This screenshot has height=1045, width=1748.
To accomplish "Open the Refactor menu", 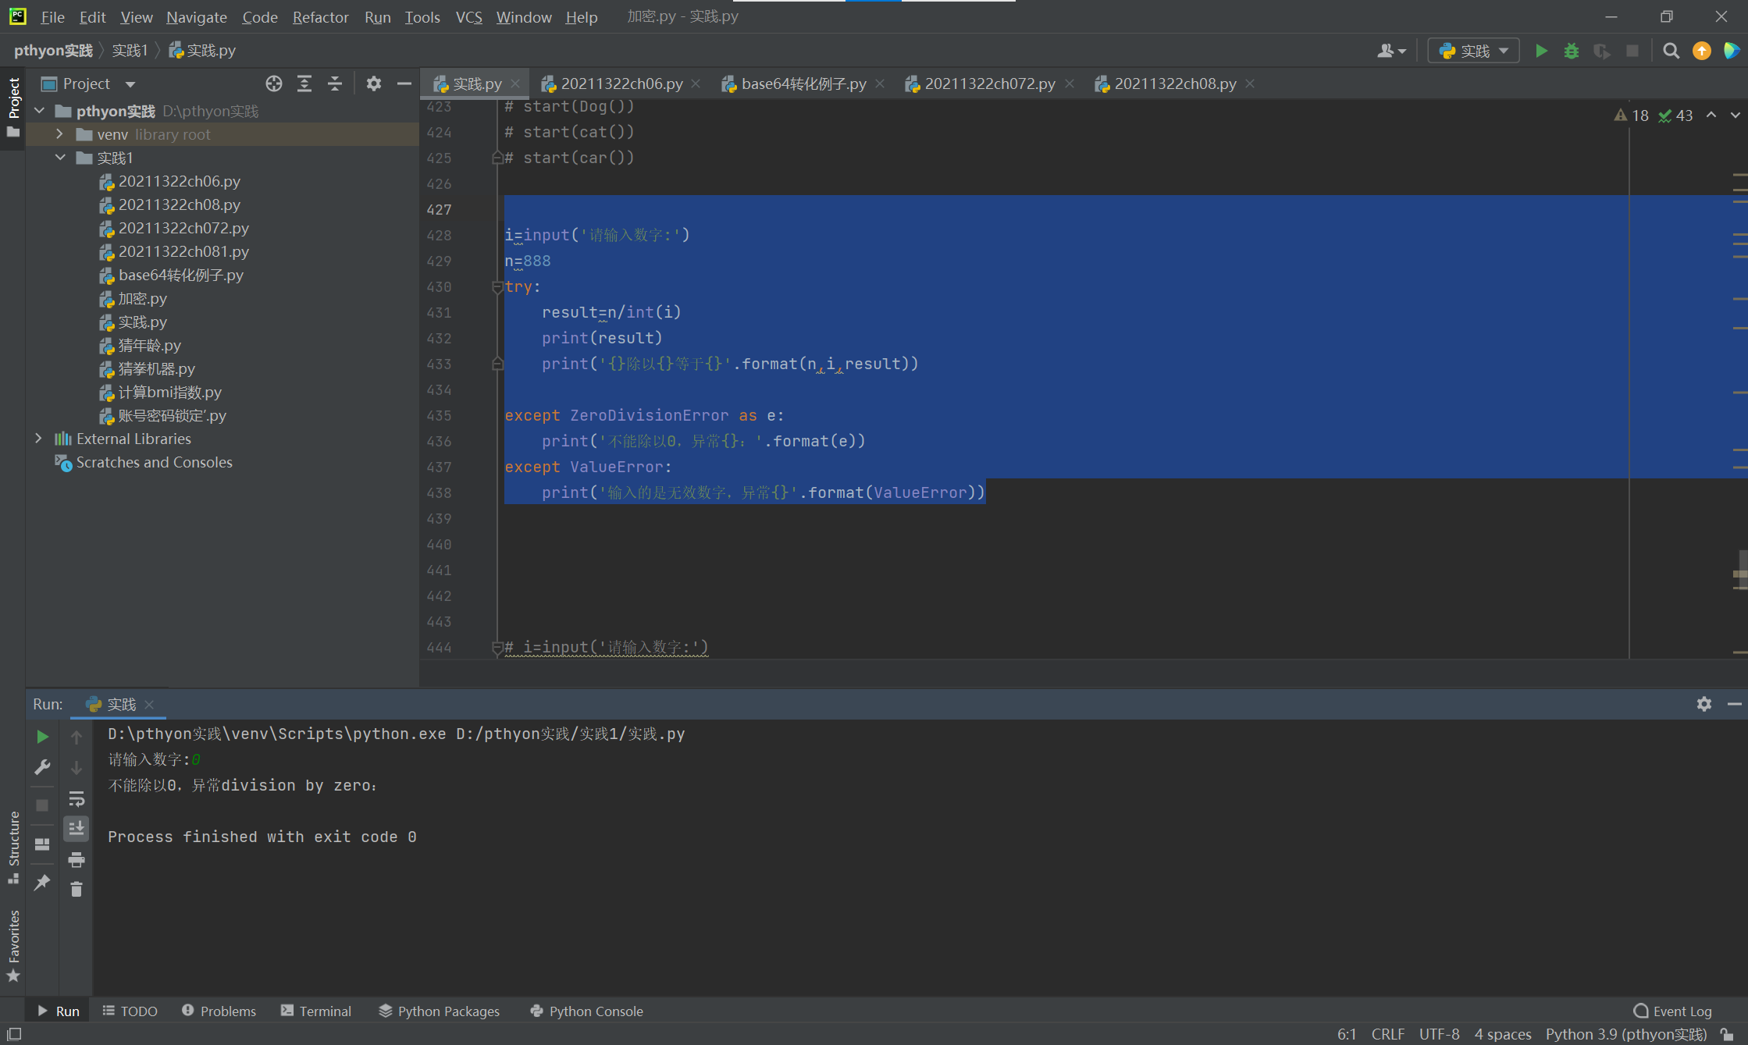I will 320,16.
